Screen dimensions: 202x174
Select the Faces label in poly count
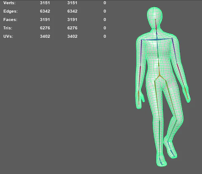(10, 20)
